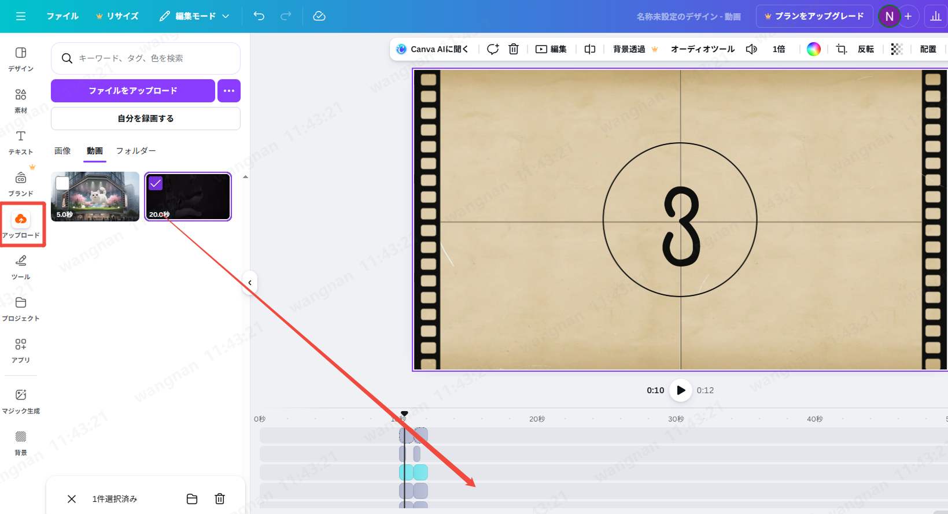This screenshot has width=948, height=514.
Task: Expand the 編集モード dropdown
Action: pyautogui.click(x=194, y=16)
